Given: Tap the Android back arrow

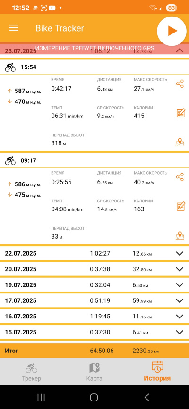Looking at the screenshot, I should (x=147, y=397).
